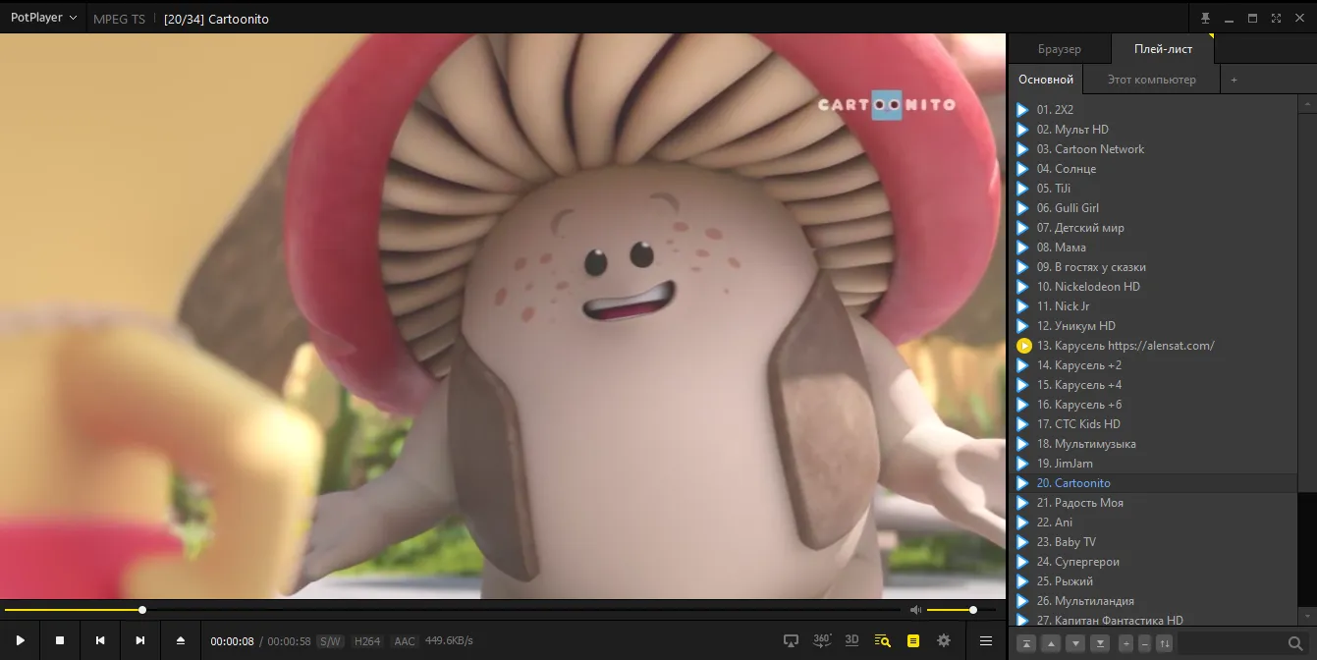Select 13. Карусель https://alensat.com/ entry

click(x=1154, y=346)
